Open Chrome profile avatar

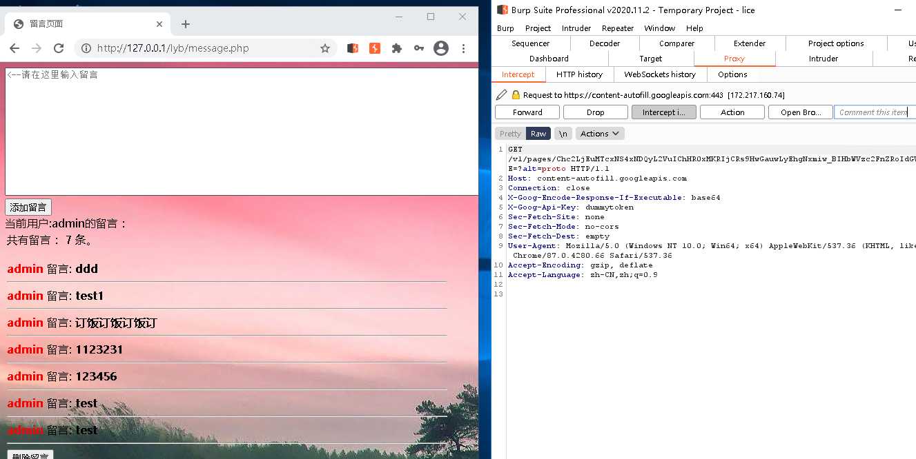click(440, 48)
